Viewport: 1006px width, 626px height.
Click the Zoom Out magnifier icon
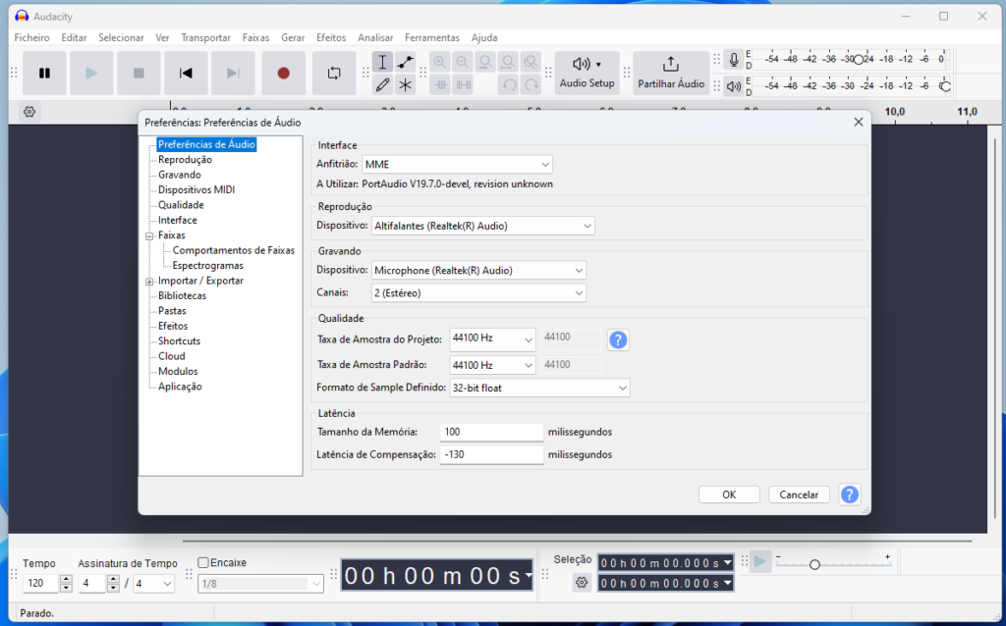point(462,61)
